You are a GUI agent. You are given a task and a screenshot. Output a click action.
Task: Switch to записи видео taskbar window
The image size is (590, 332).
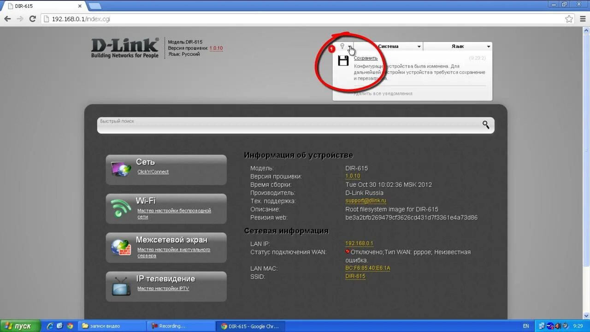tap(112, 326)
